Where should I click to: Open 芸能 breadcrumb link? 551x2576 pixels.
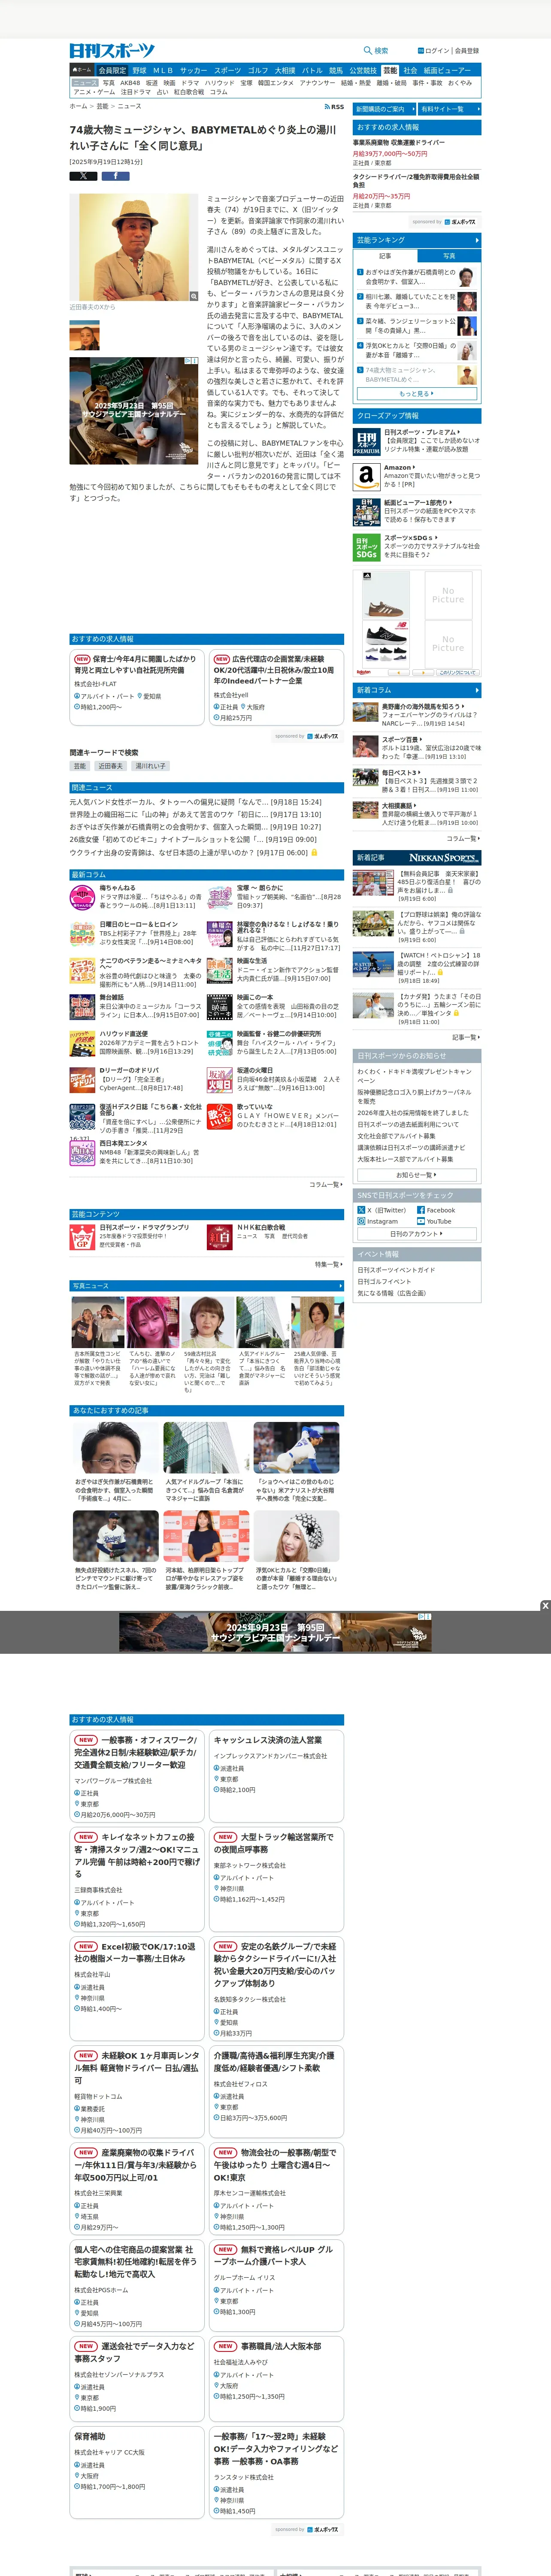102,106
